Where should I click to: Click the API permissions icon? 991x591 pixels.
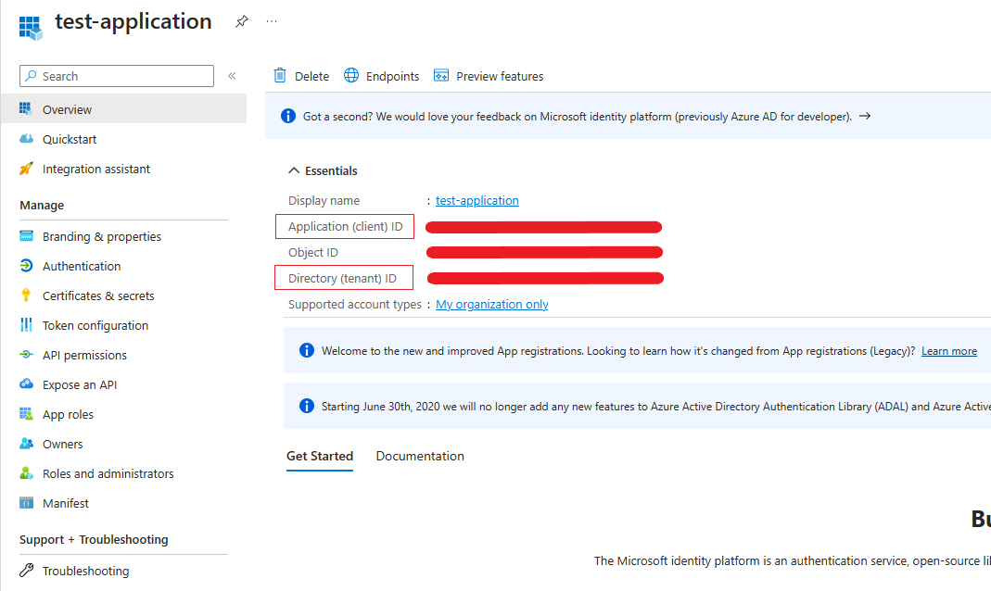tap(26, 355)
